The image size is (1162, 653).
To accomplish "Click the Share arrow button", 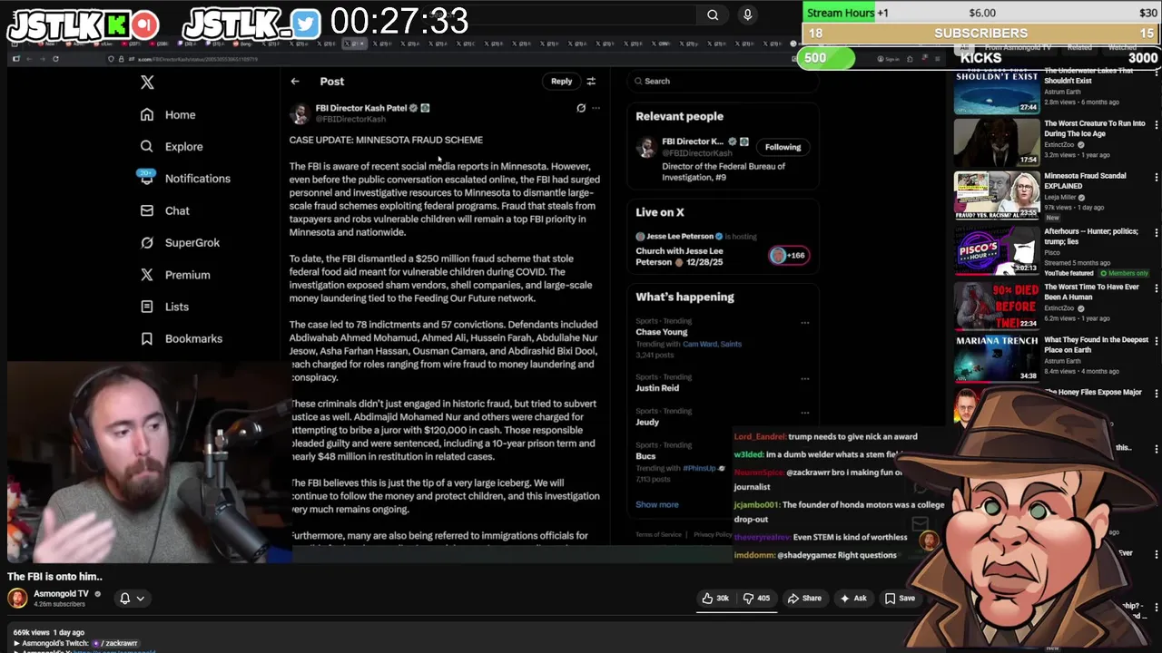I will [x=804, y=599].
